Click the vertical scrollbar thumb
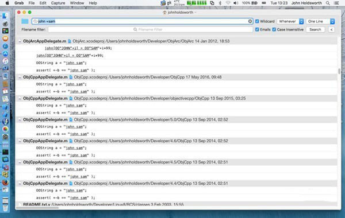The width and height of the screenshot is (345, 218). click(339, 71)
